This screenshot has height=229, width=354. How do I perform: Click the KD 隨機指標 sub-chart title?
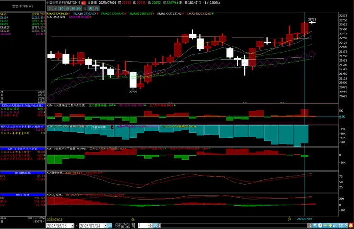(x=55, y=173)
